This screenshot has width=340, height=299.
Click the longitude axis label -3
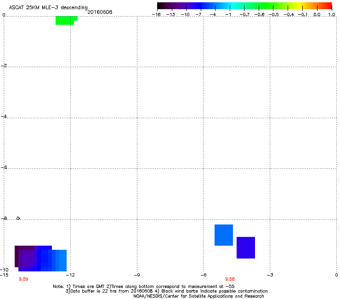pyautogui.click(x=270, y=275)
